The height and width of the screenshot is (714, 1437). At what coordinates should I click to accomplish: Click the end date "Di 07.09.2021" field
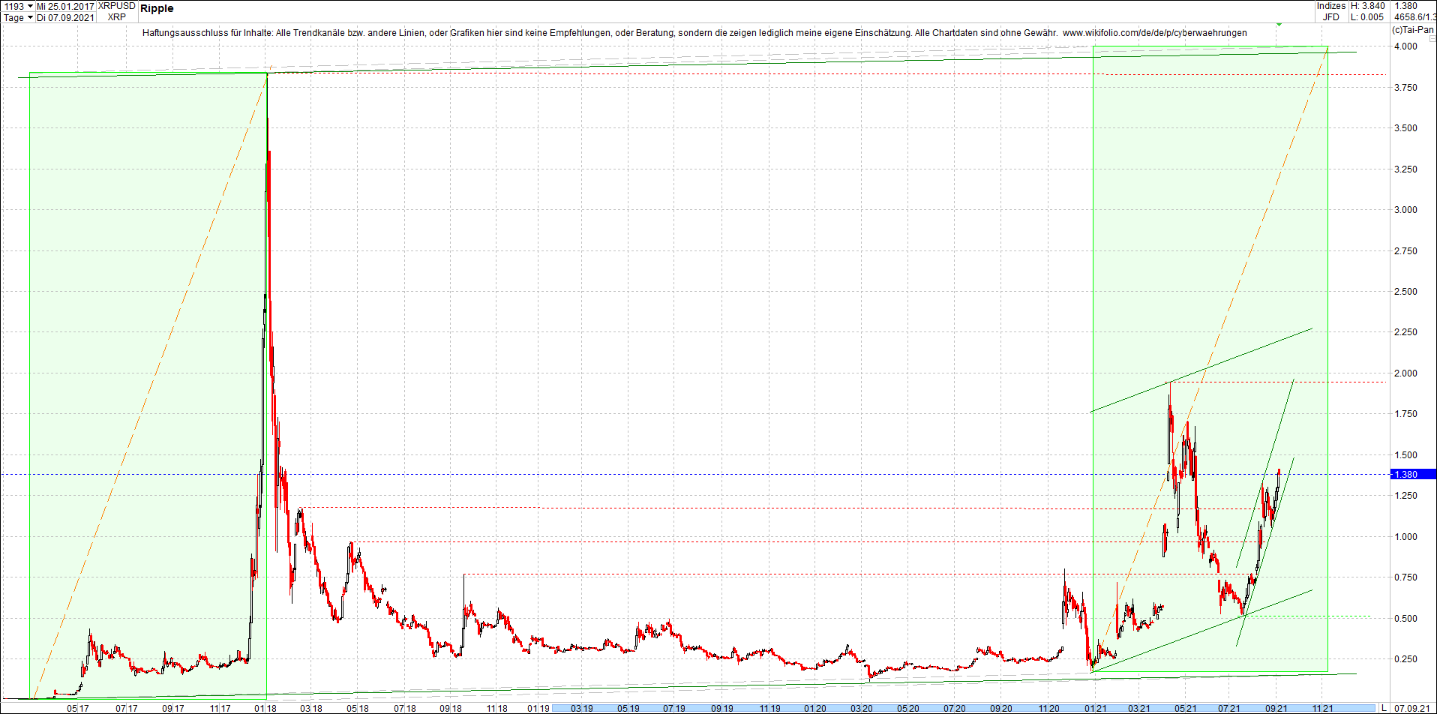(x=66, y=16)
